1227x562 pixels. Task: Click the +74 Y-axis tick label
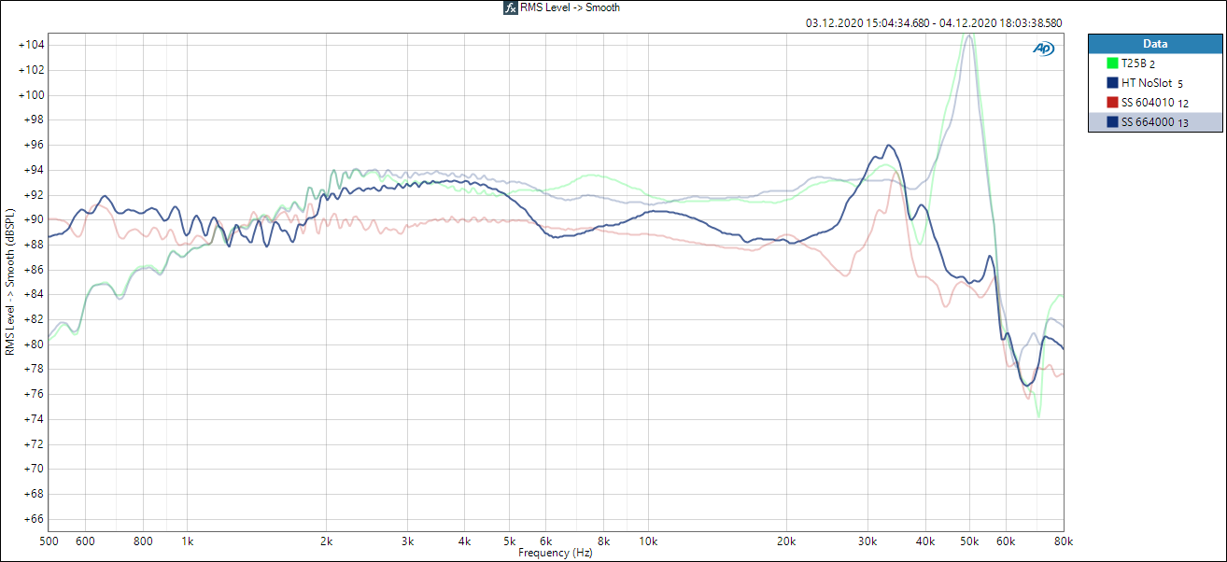coord(33,419)
